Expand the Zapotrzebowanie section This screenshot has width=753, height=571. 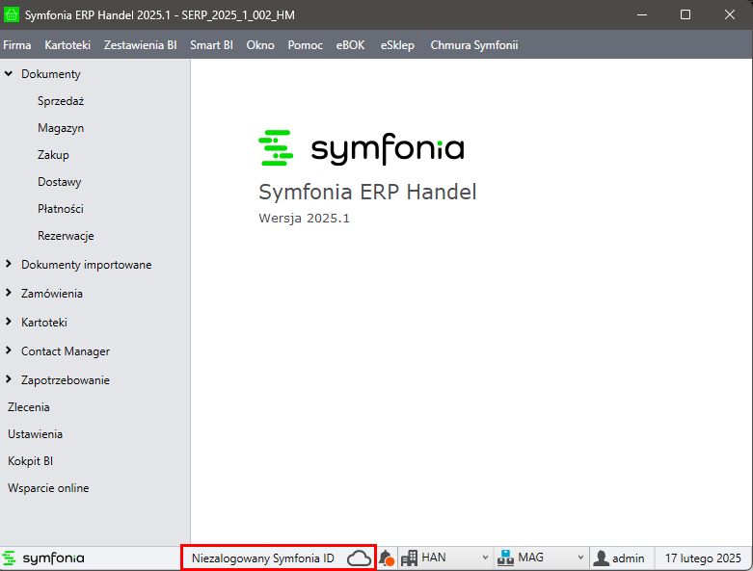[9, 379]
